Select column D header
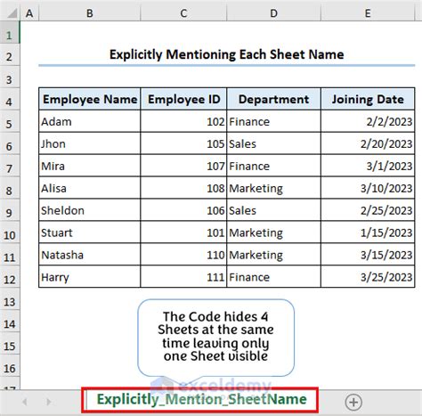422x416 pixels. (273, 13)
